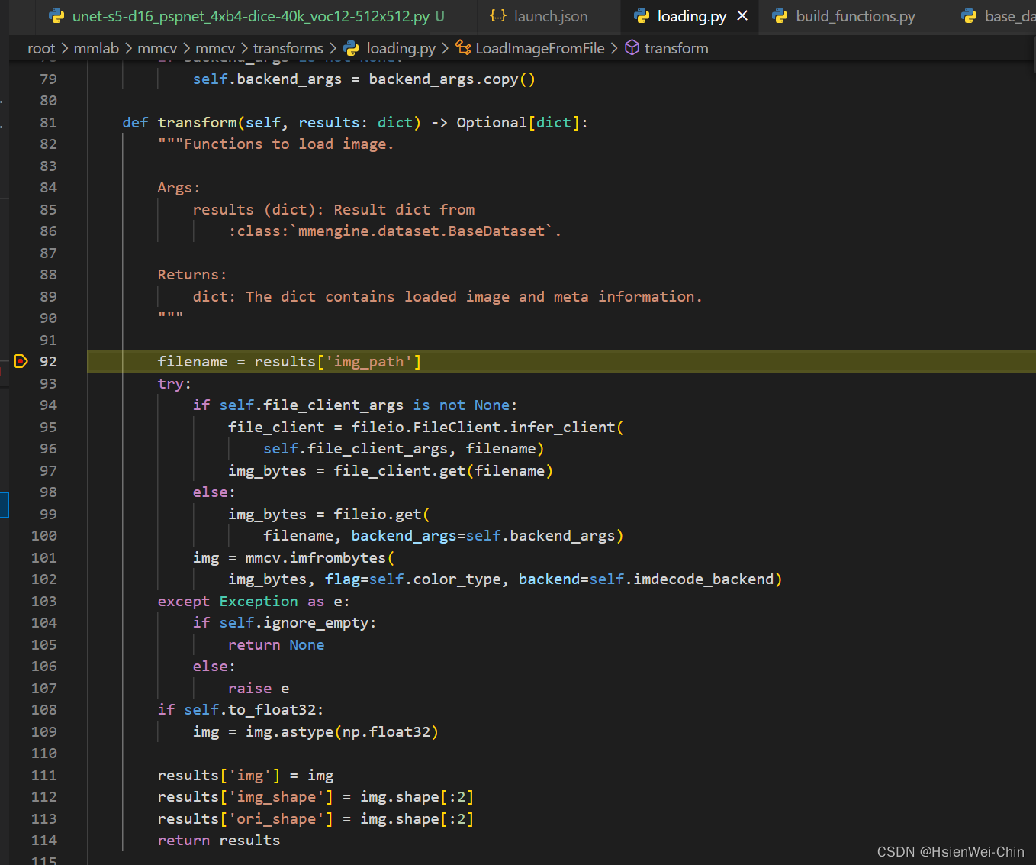This screenshot has height=865, width=1036.
Task: Select the transform method breadcrumb
Action: (x=676, y=48)
